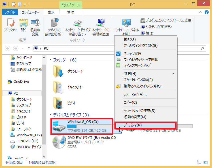Viewport: 212px width, 168px height.
Task: Choose Scan deleted files (削除されたファイルのスキャン)
Action: point(146,86)
